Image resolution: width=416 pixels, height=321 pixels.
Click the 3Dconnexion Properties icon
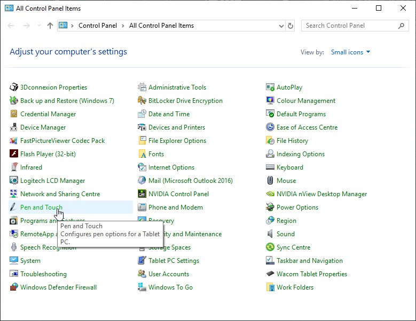tap(14, 87)
